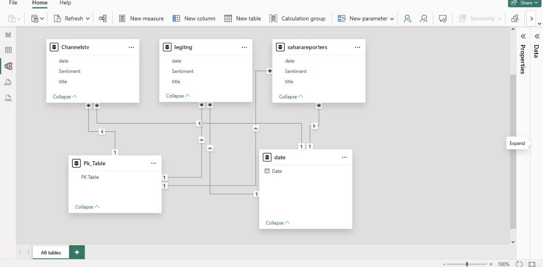
Task: Open the Table view in left sidebar
Action: [x=8, y=50]
